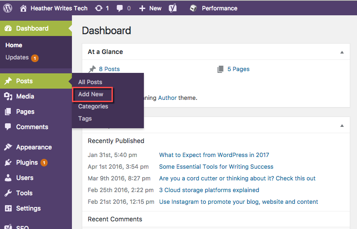Click the Plugins plug icon

pyautogui.click(x=8, y=162)
